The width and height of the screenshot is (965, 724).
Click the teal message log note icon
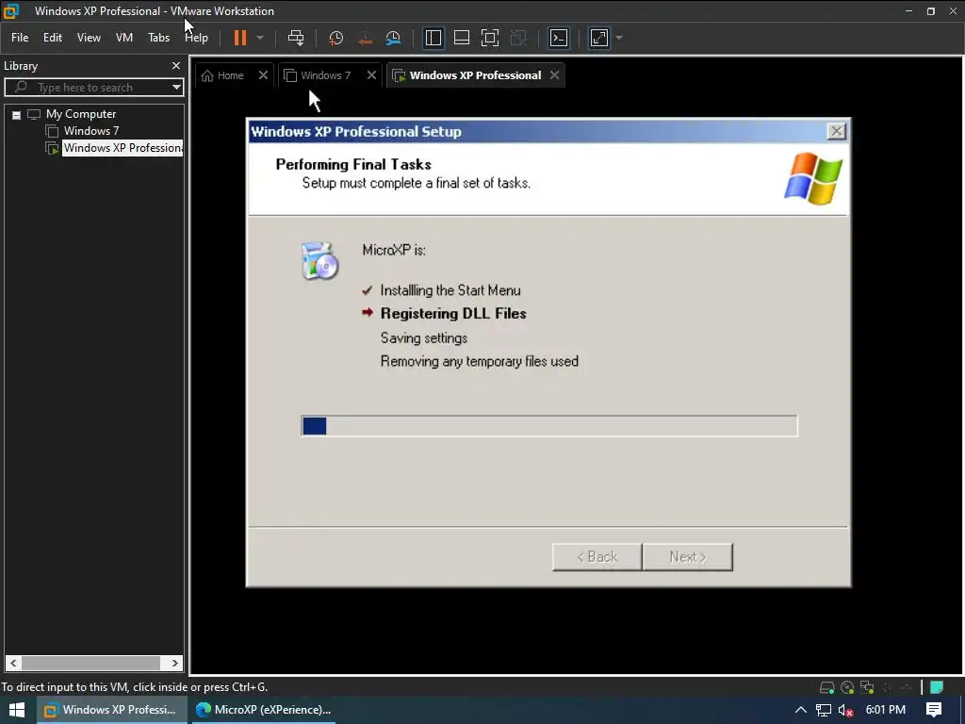point(937,687)
